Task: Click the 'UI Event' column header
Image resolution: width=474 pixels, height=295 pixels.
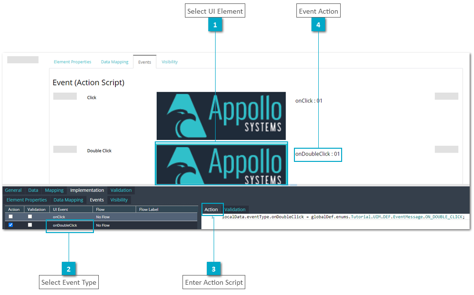Action: click(71, 209)
